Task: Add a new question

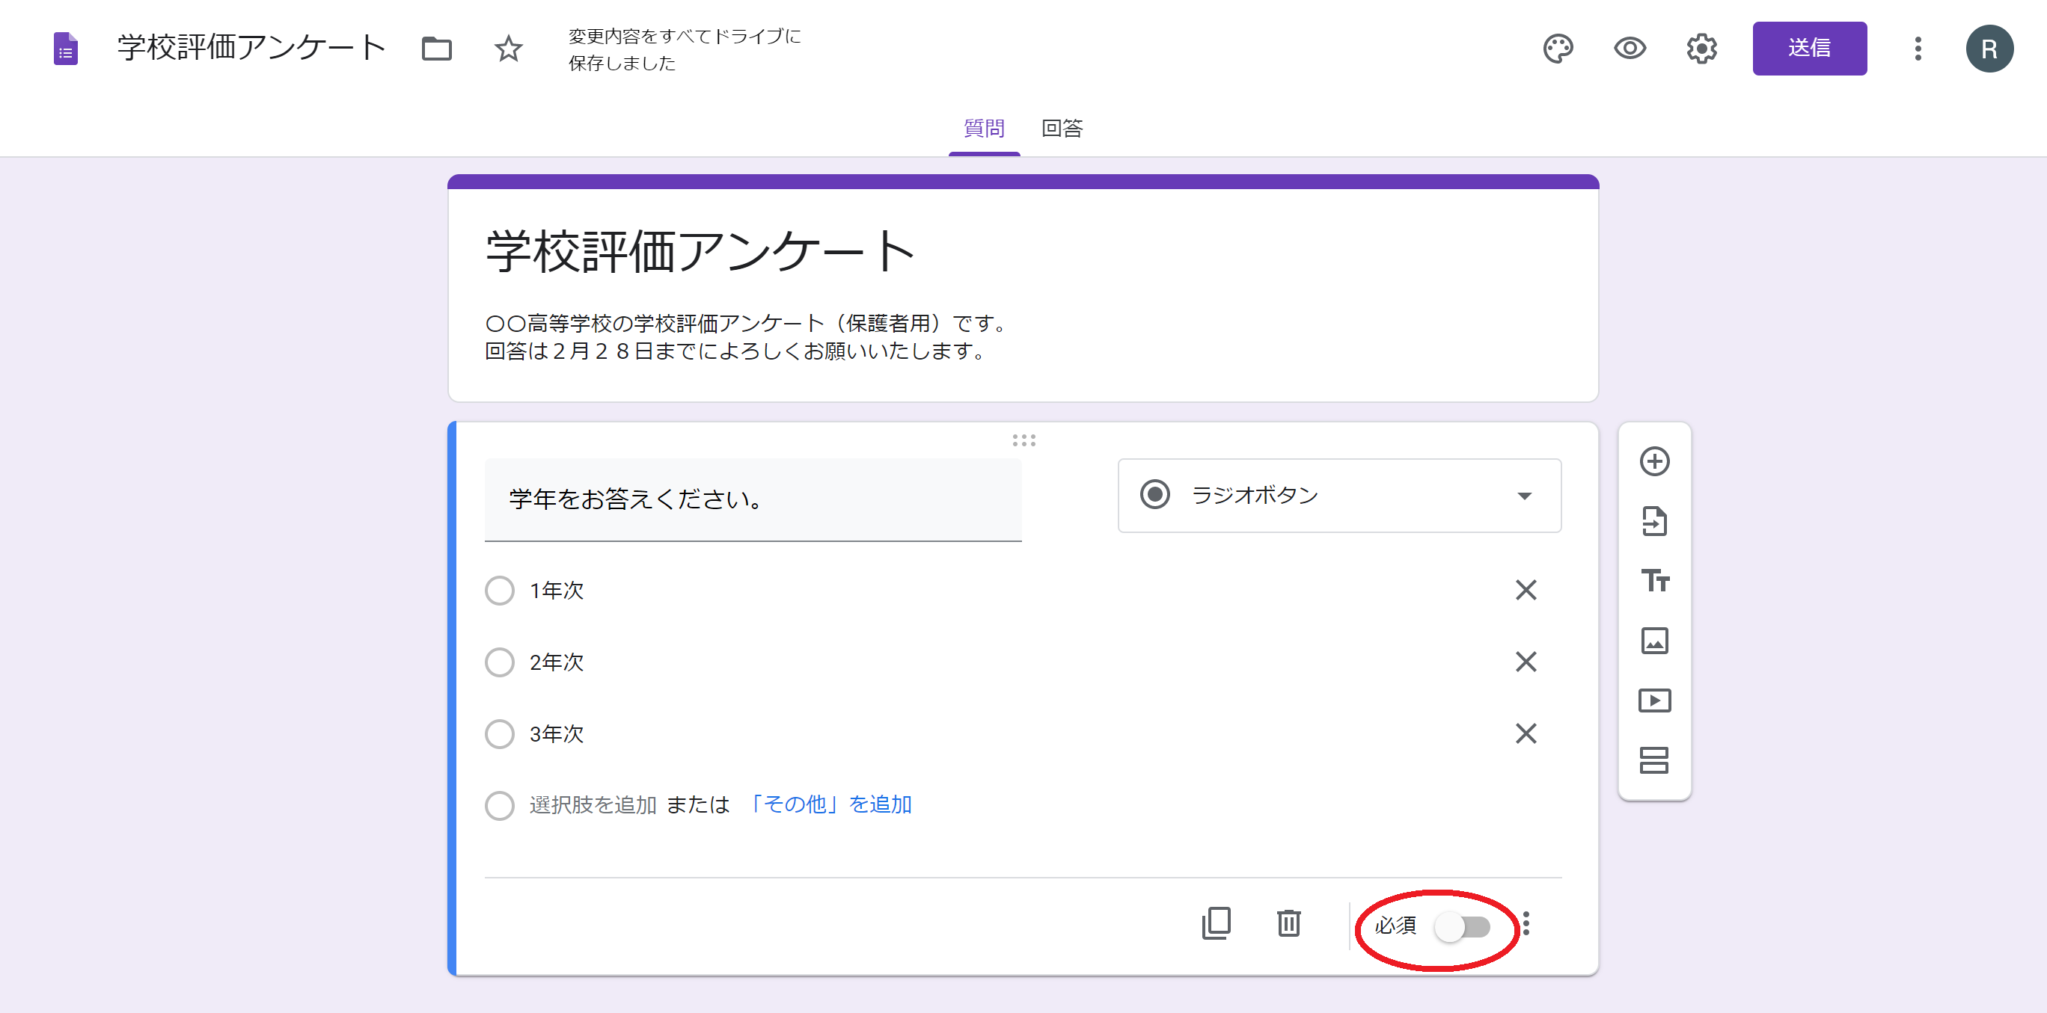Action: point(1653,462)
